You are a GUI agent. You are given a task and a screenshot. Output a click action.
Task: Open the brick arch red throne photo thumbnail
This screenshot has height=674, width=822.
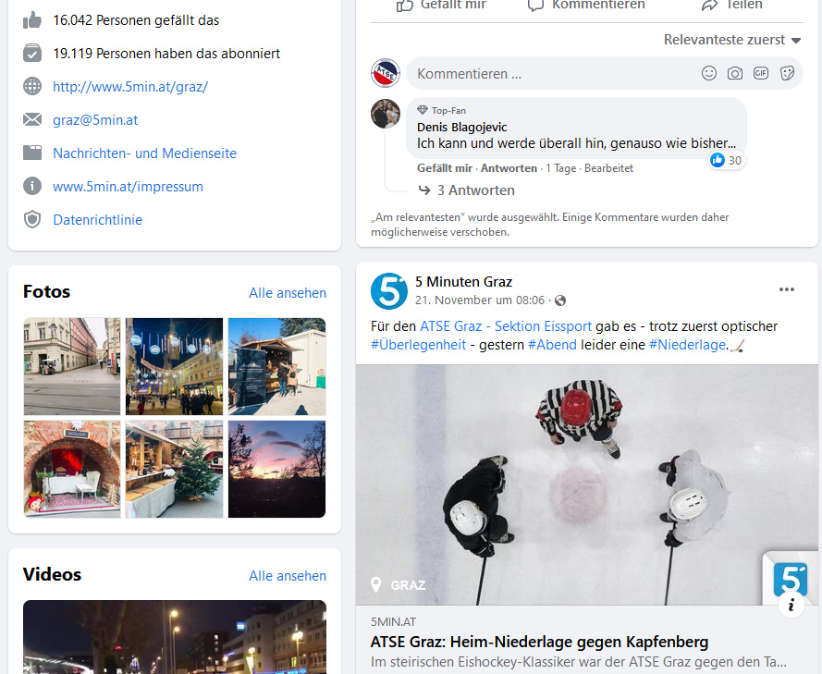pyautogui.click(x=72, y=469)
